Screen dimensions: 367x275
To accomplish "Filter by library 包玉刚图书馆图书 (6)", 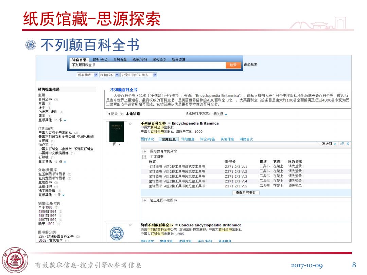I will [55, 174].
